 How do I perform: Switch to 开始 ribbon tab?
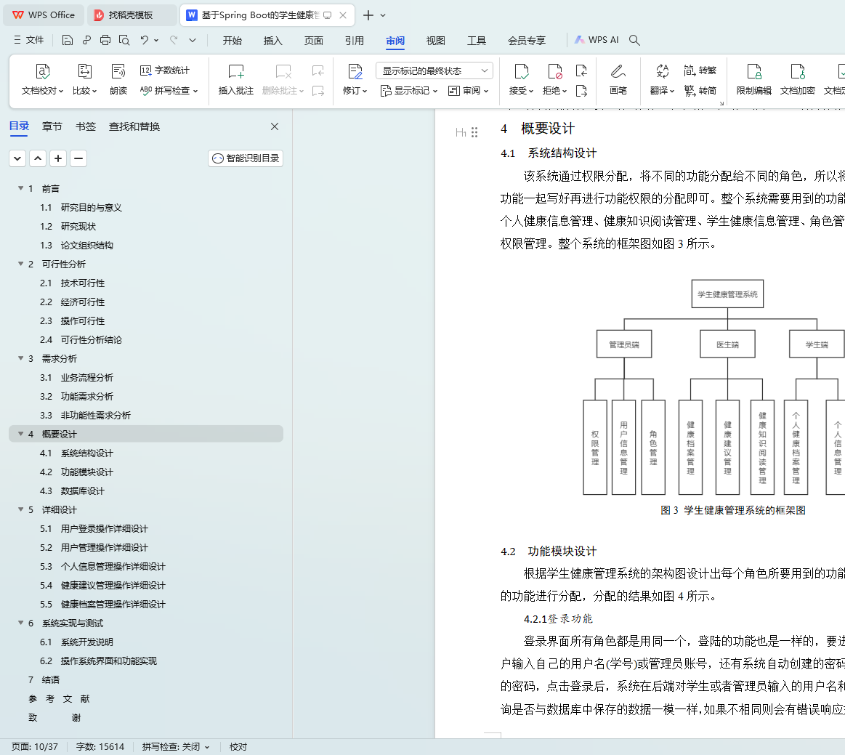pos(233,41)
